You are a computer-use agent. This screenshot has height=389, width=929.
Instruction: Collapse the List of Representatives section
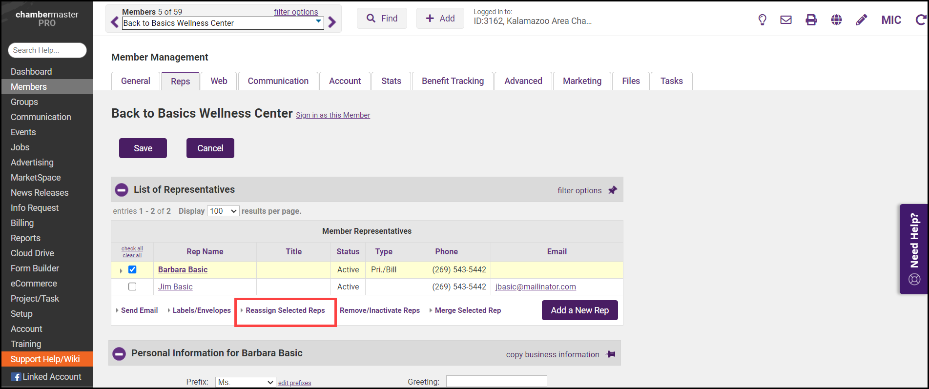click(x=122, y=190)
